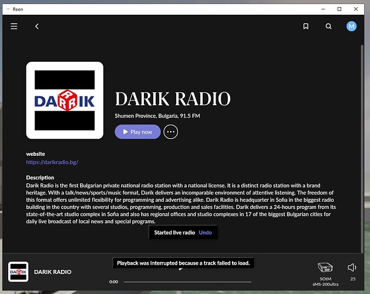Screen dimensions: 370x294
Task: Click Undo in the Started live radio toast
Action: (205, 232)
